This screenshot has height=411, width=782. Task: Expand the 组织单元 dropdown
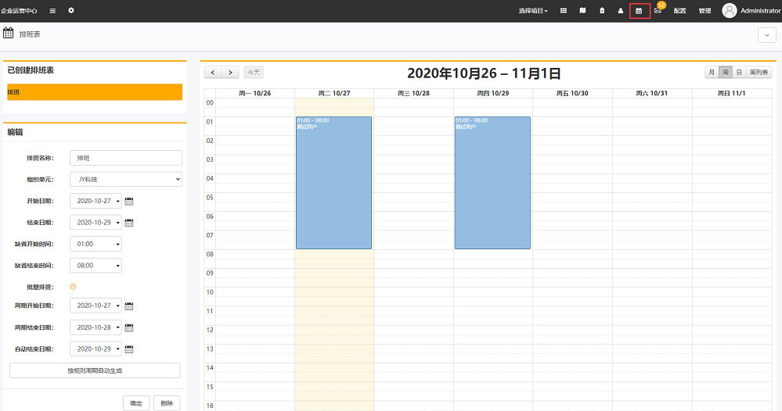click(x=125, y=180)
